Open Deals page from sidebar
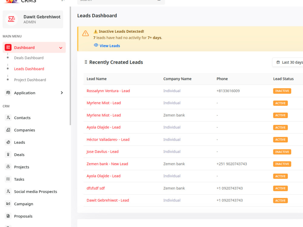The height and width of the screenshot is (227, 303). [x=19, y=155]
